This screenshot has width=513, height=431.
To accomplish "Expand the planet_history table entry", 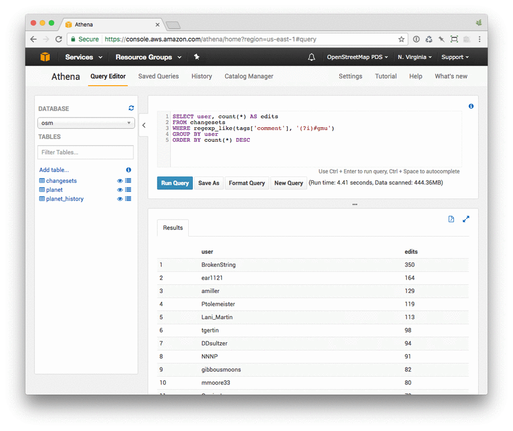I will coord(65,199).
